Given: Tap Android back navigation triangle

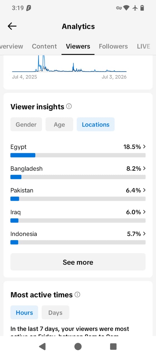Looking at the screenshot, I should (42, 346).
